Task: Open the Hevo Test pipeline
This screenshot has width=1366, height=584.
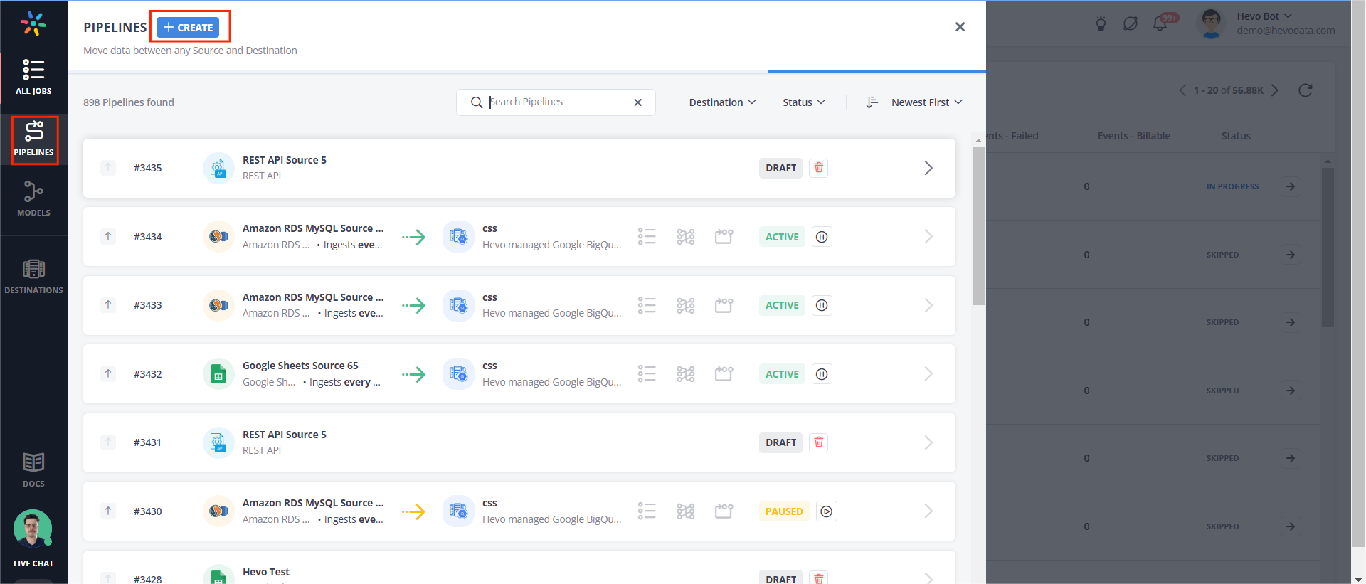Action: point(519,568)
